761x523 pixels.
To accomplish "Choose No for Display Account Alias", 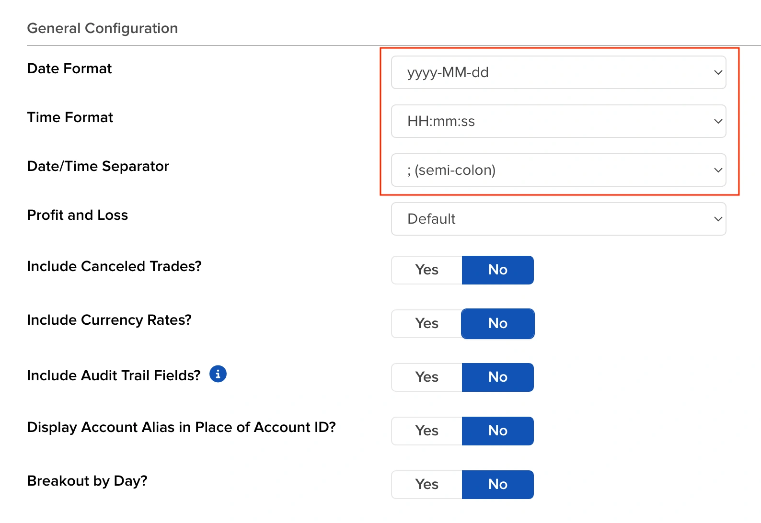I will pyautogui.click(x=497, y=431).
